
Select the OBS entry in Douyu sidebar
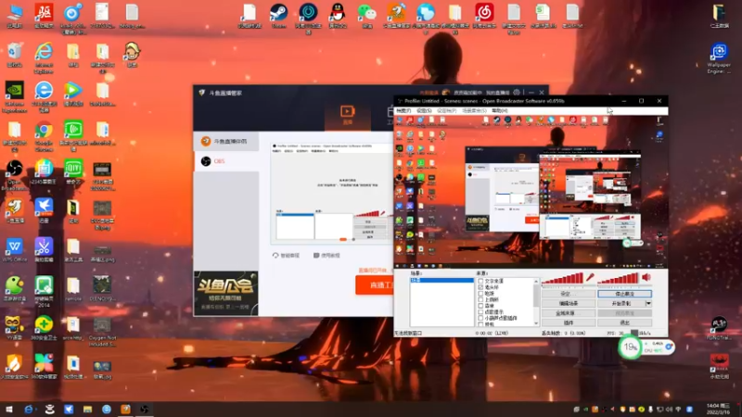pyautogui.click(x=226, y=161)
